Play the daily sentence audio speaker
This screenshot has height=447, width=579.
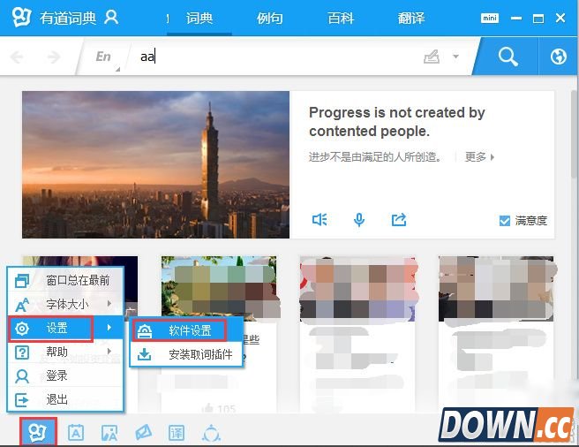click(x=320, y=220)
